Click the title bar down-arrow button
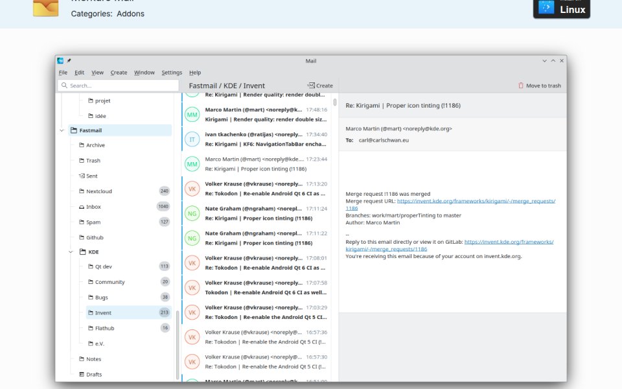Viewport: 622px width, 389px height. tap(544, 61)
